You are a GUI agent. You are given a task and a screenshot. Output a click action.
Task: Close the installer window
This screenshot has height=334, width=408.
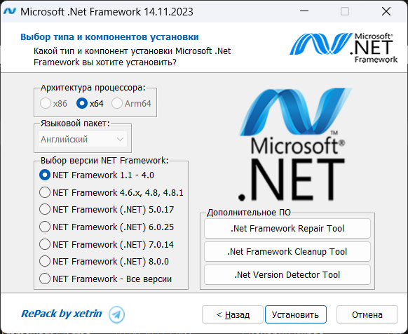(x=386, y=11)
